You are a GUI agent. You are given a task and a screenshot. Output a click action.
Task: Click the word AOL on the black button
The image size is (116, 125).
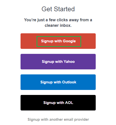click(x=69, y=103)
